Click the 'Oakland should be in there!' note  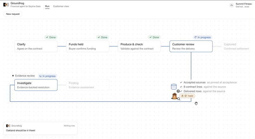(x=21, y=130)
